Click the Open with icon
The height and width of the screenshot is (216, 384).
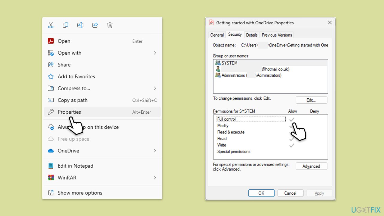pyautogui.click(x=51, y=53)
